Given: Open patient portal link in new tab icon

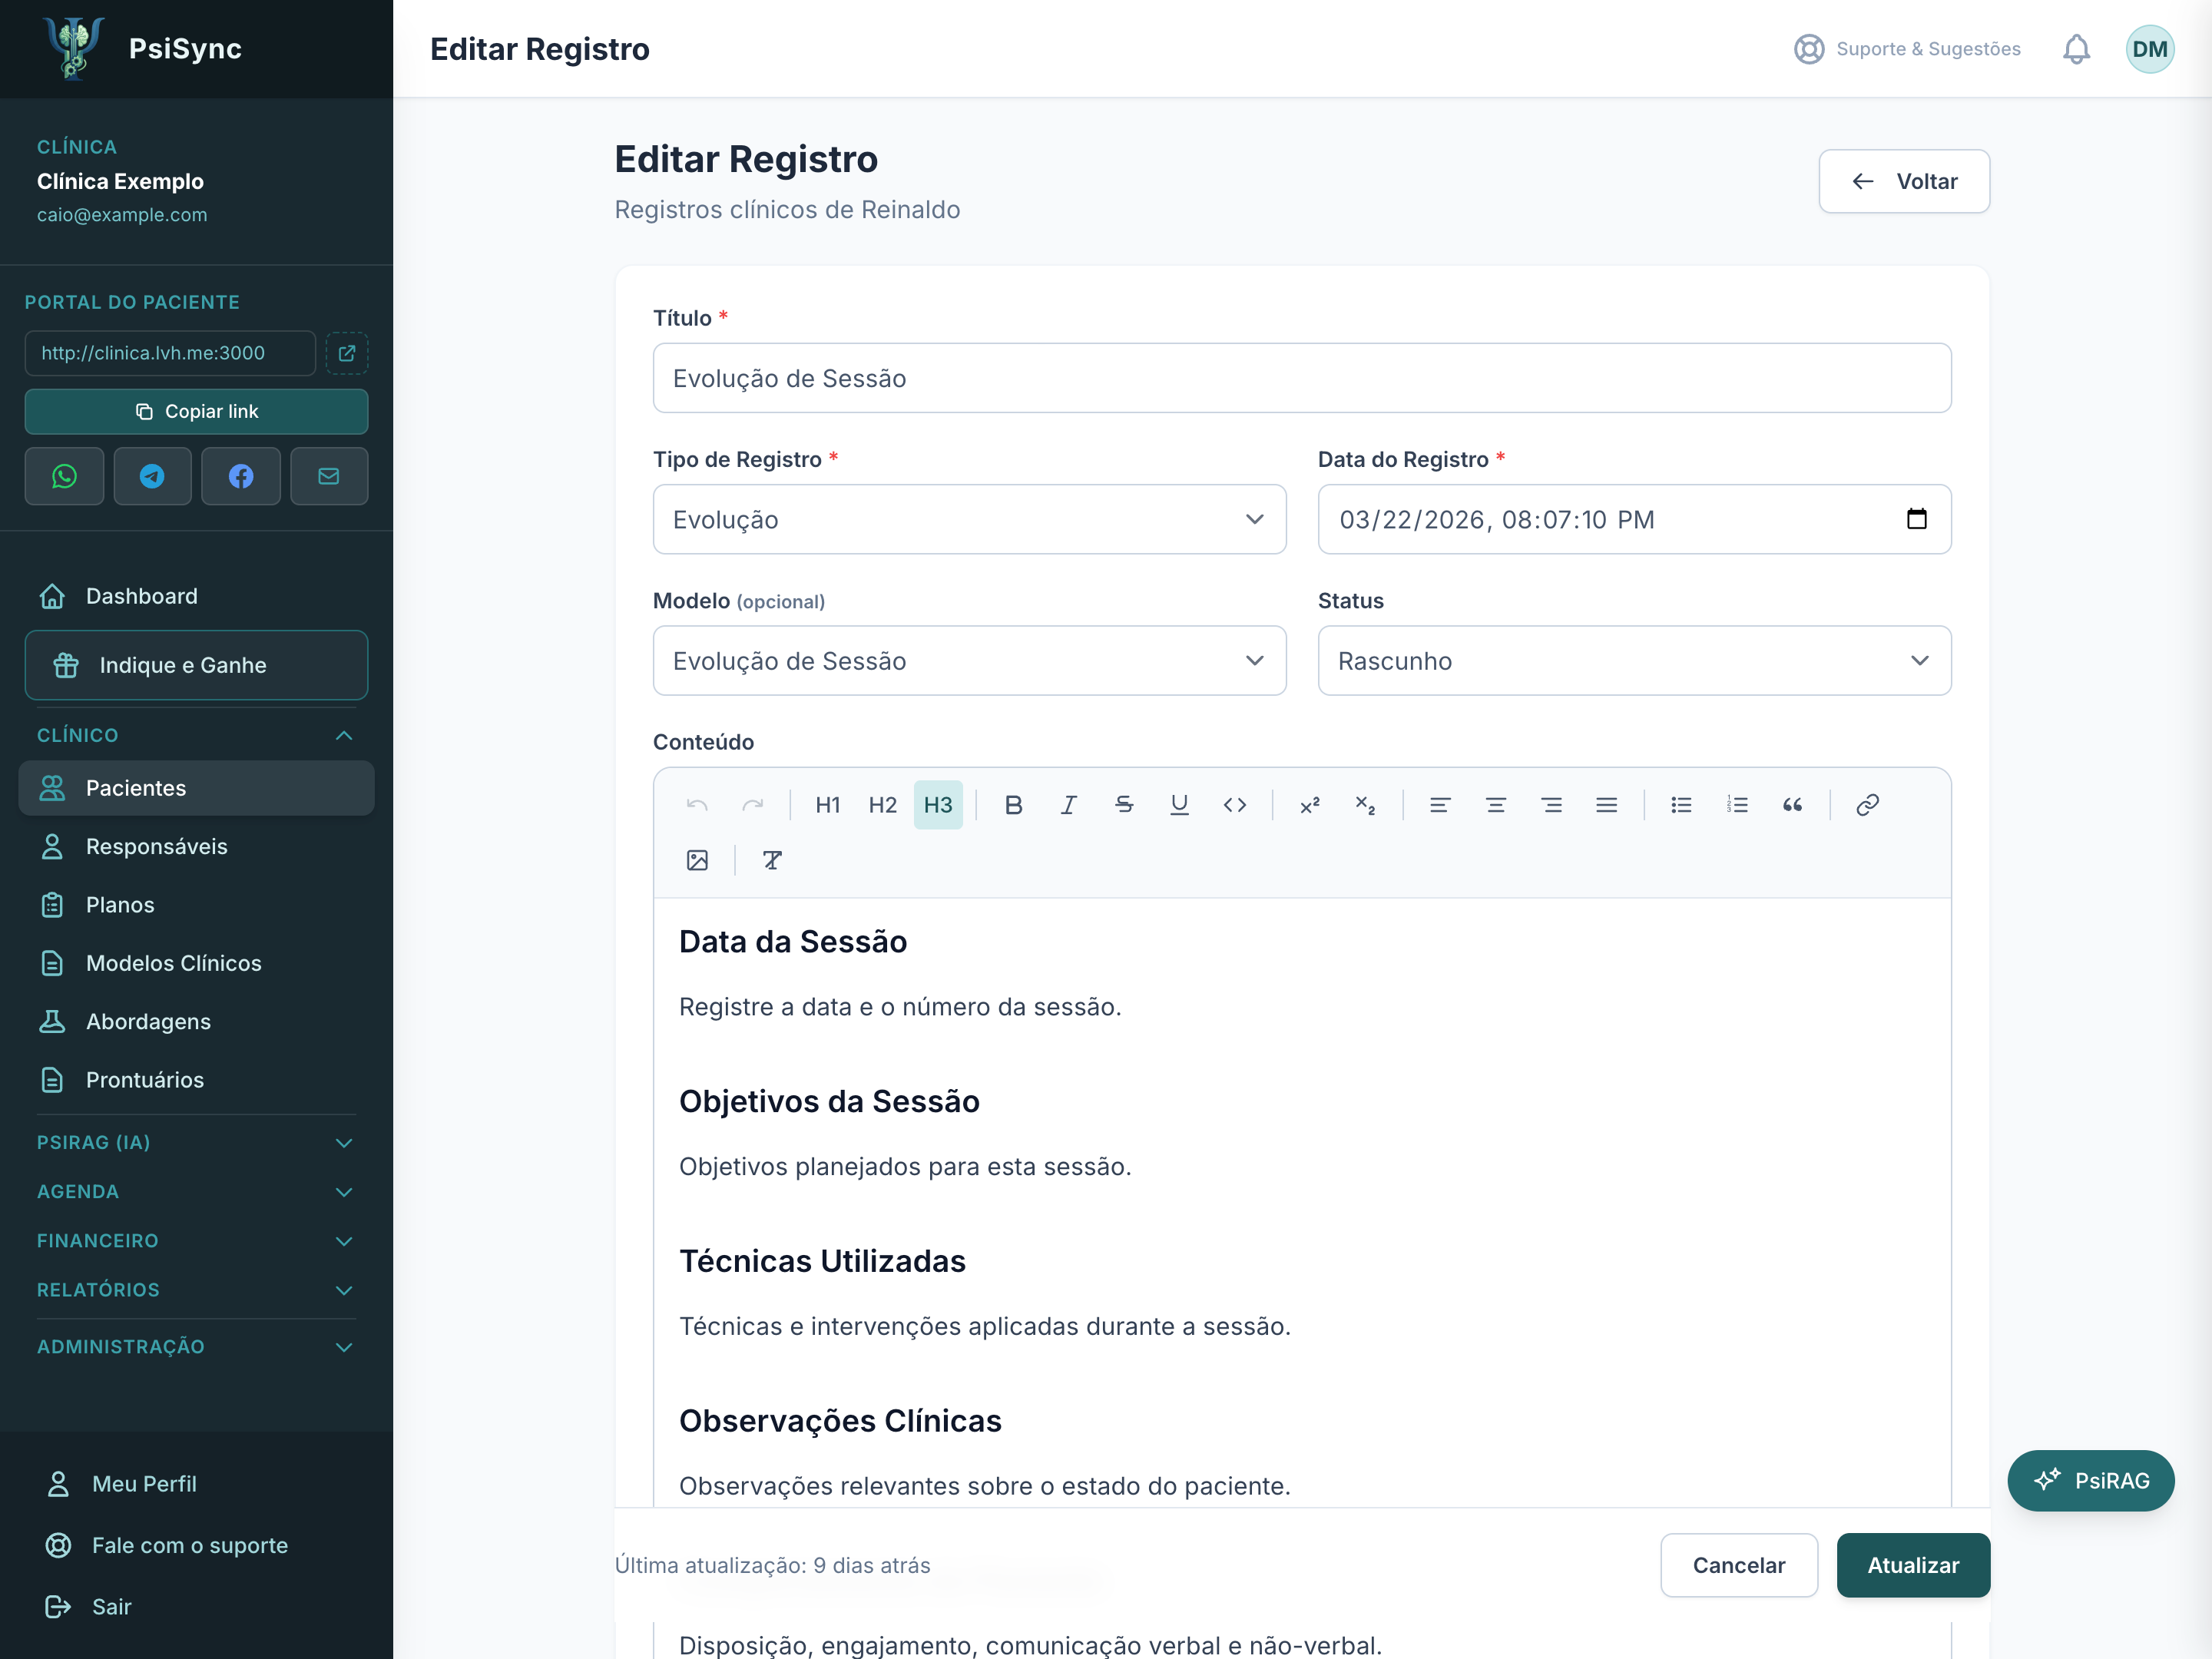Looking at the screenshot, I should [347, 353].
